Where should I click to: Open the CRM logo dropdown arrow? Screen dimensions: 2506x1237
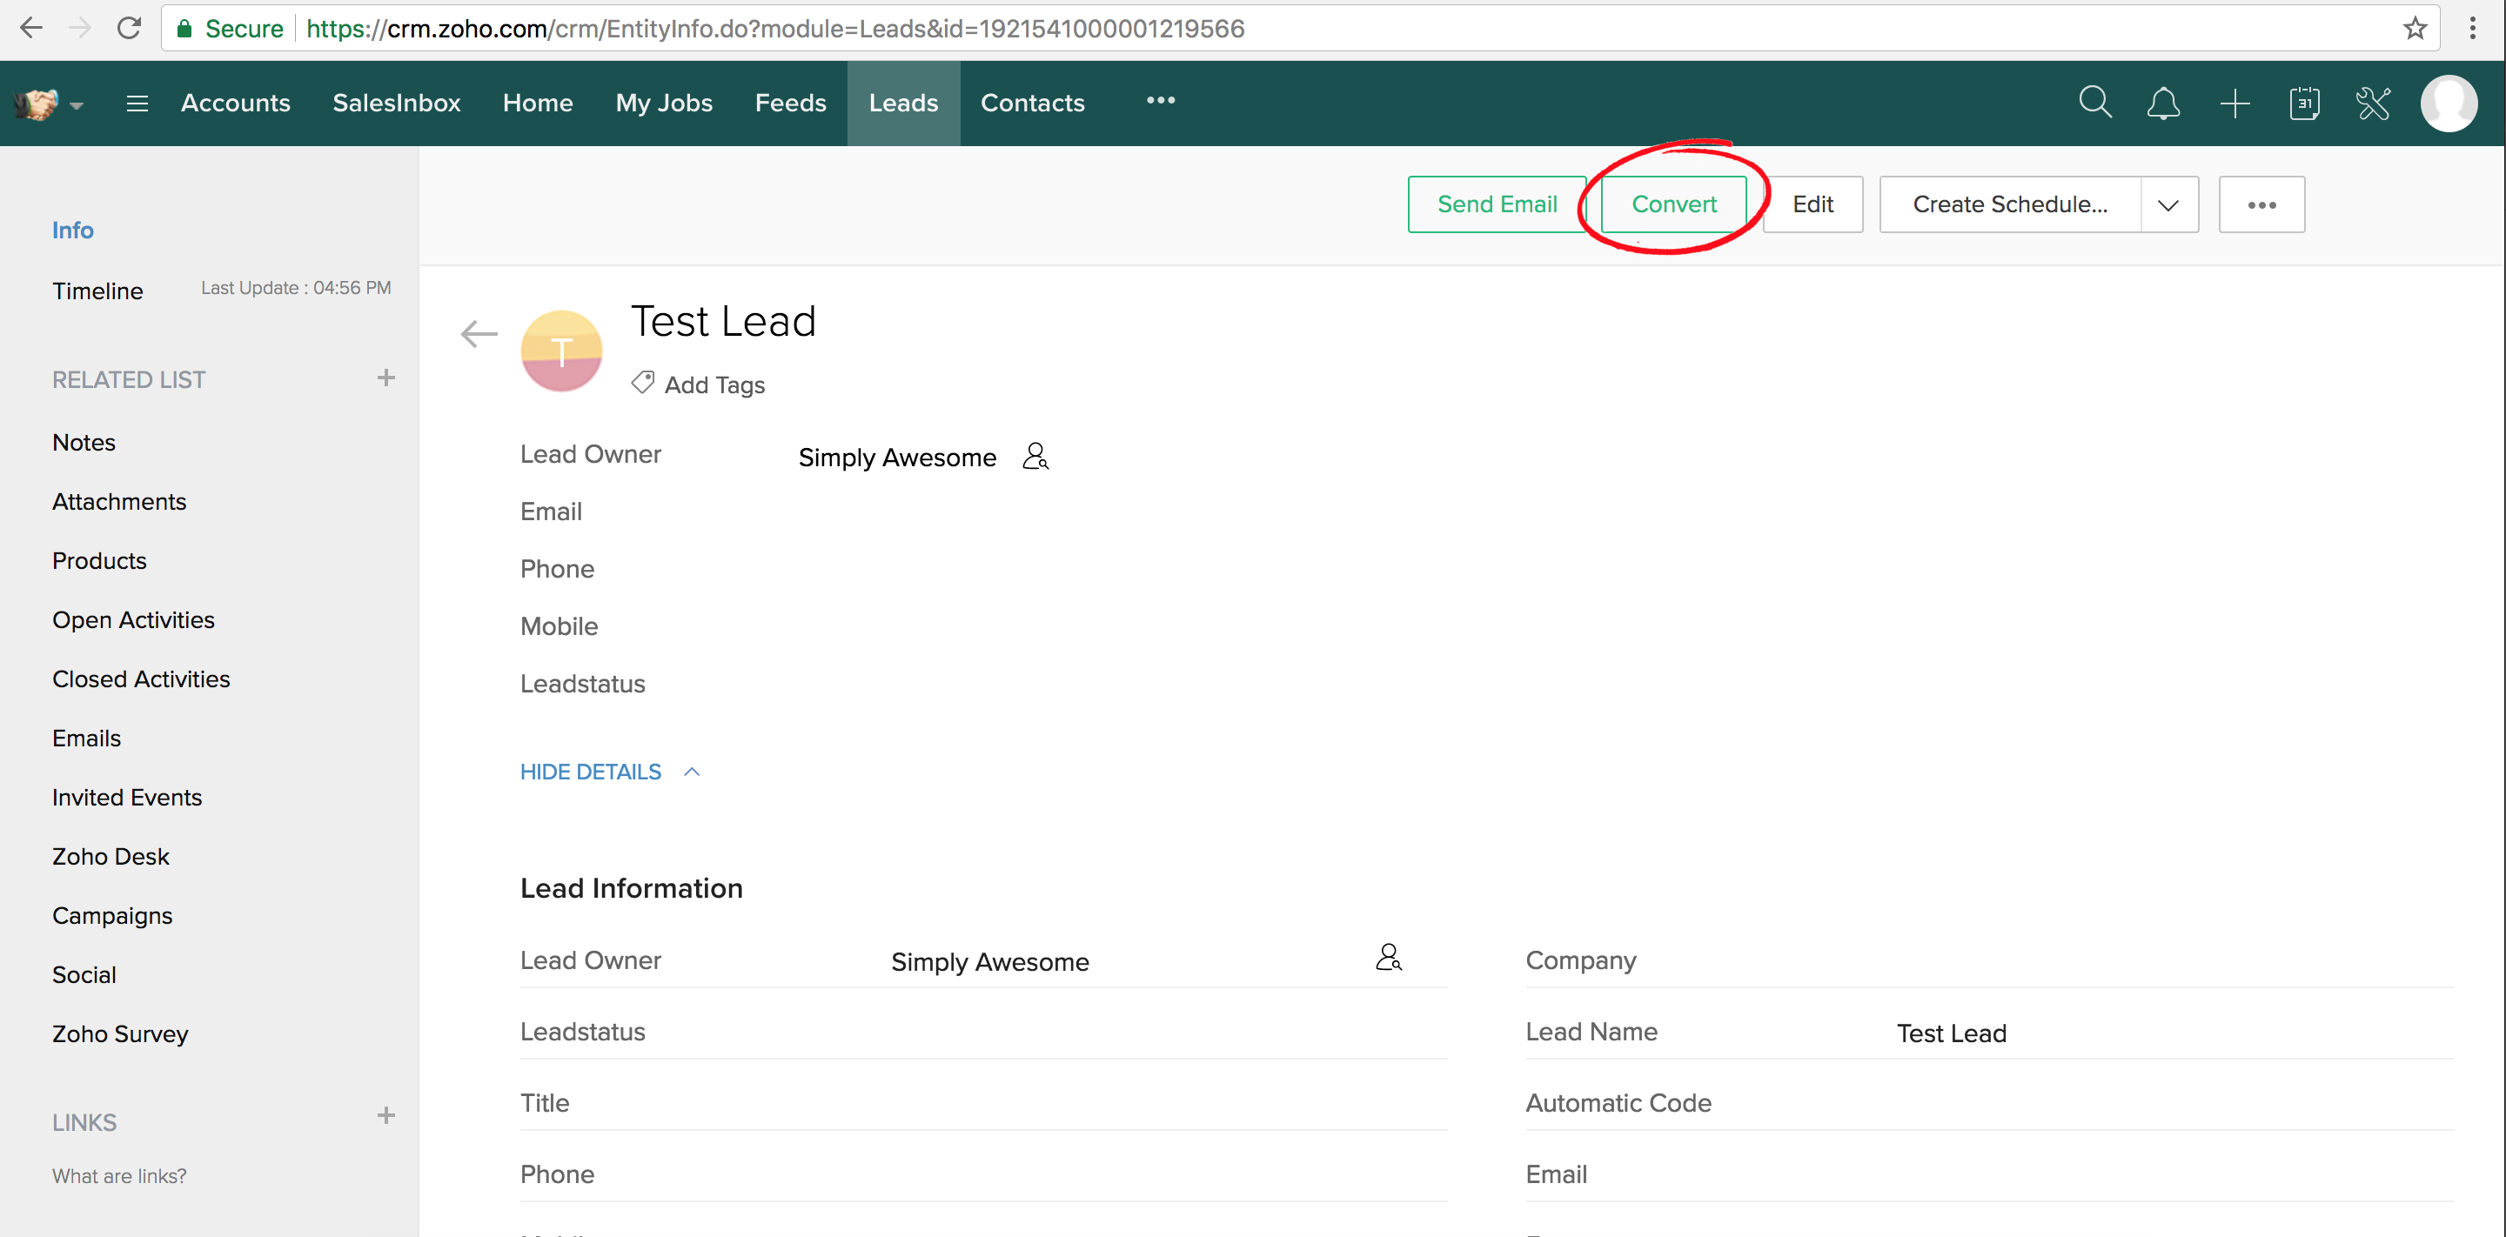click(x=77, y=105)
